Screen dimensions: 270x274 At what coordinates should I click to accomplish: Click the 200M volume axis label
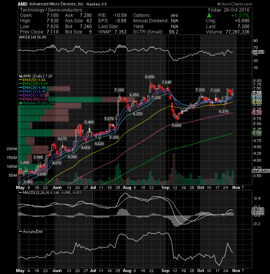click(x=12, y=149)
